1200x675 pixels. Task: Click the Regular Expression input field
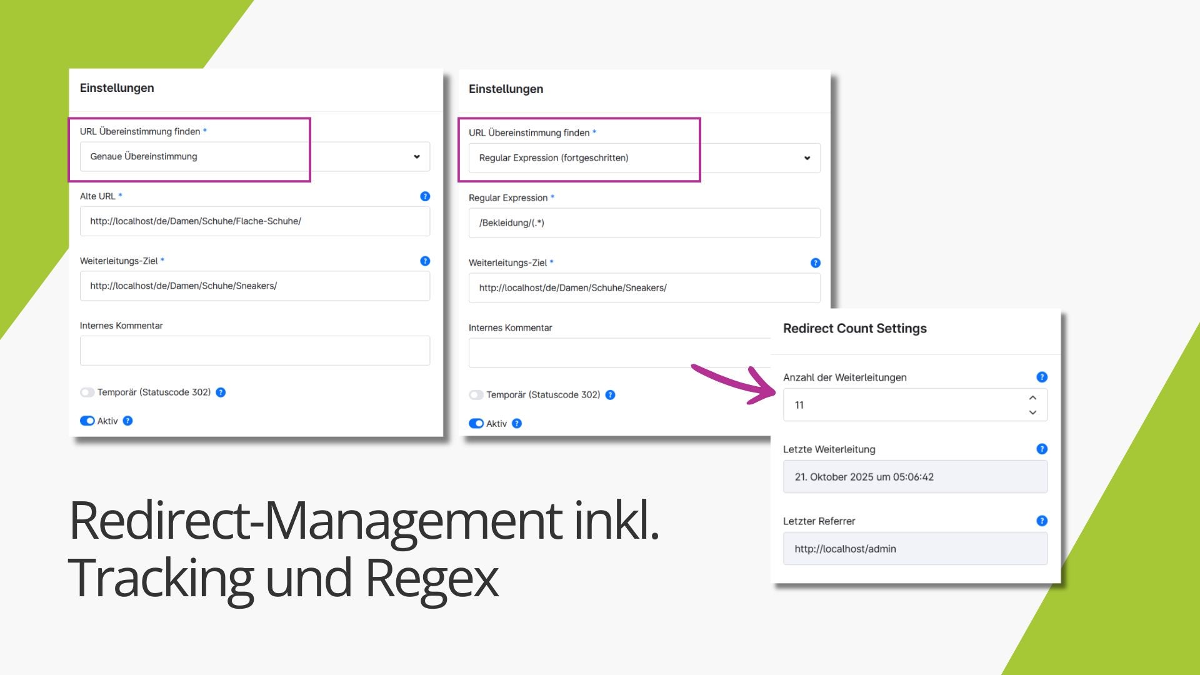(x=644, y=223)
